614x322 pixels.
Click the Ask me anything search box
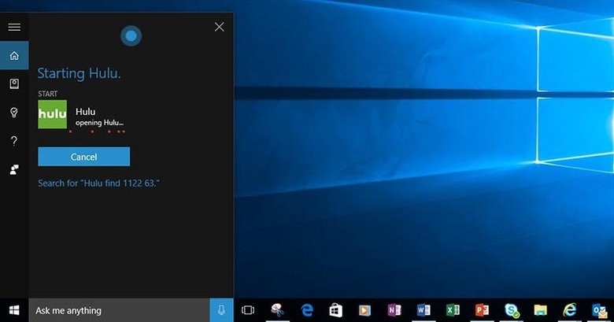(x=119, y=310)
